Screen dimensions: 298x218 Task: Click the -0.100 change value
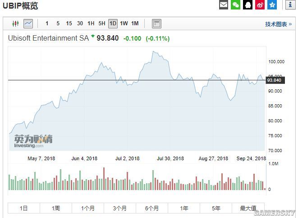coord(132,38)
